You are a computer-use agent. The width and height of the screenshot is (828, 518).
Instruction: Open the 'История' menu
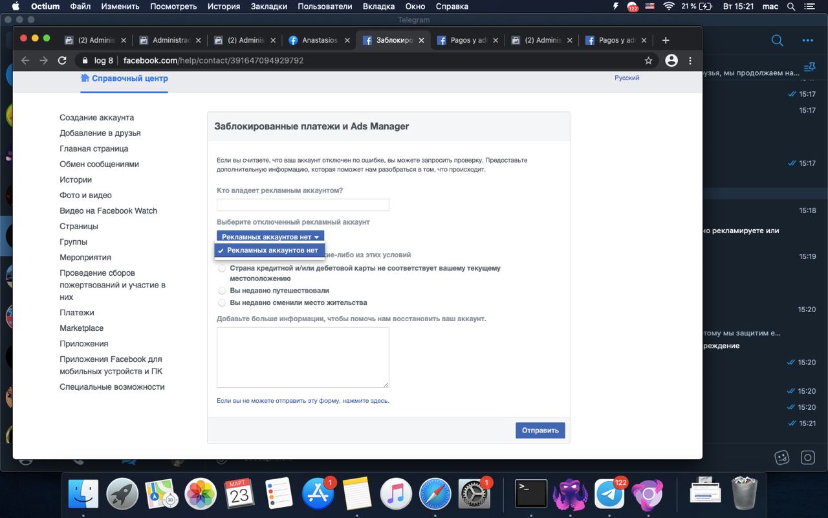coord(224,6)
